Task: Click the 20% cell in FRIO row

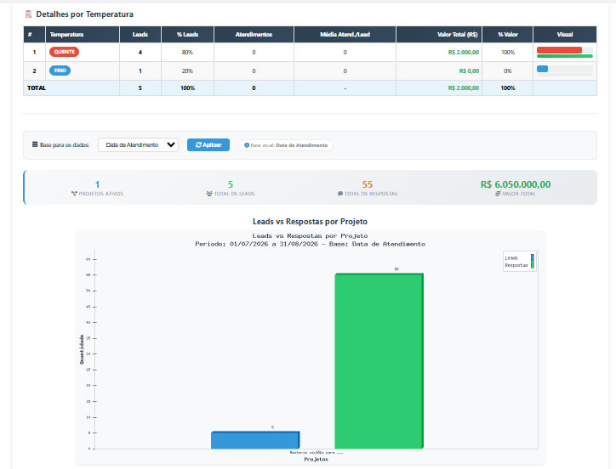Action: [x=187, y=71]
